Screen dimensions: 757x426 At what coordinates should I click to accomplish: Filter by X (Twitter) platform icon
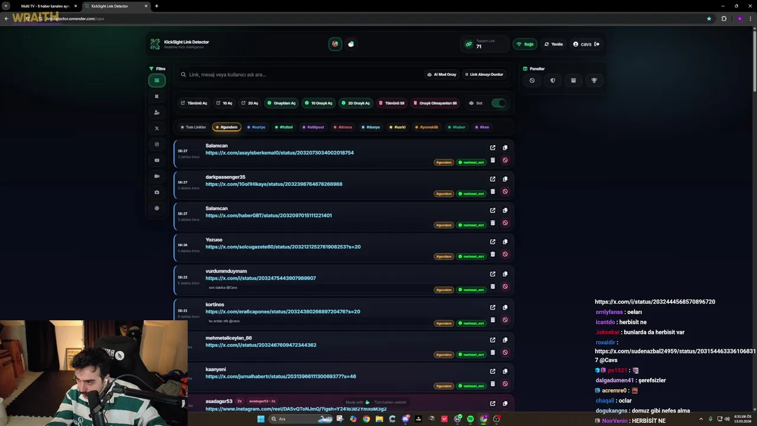pos(157,128)
